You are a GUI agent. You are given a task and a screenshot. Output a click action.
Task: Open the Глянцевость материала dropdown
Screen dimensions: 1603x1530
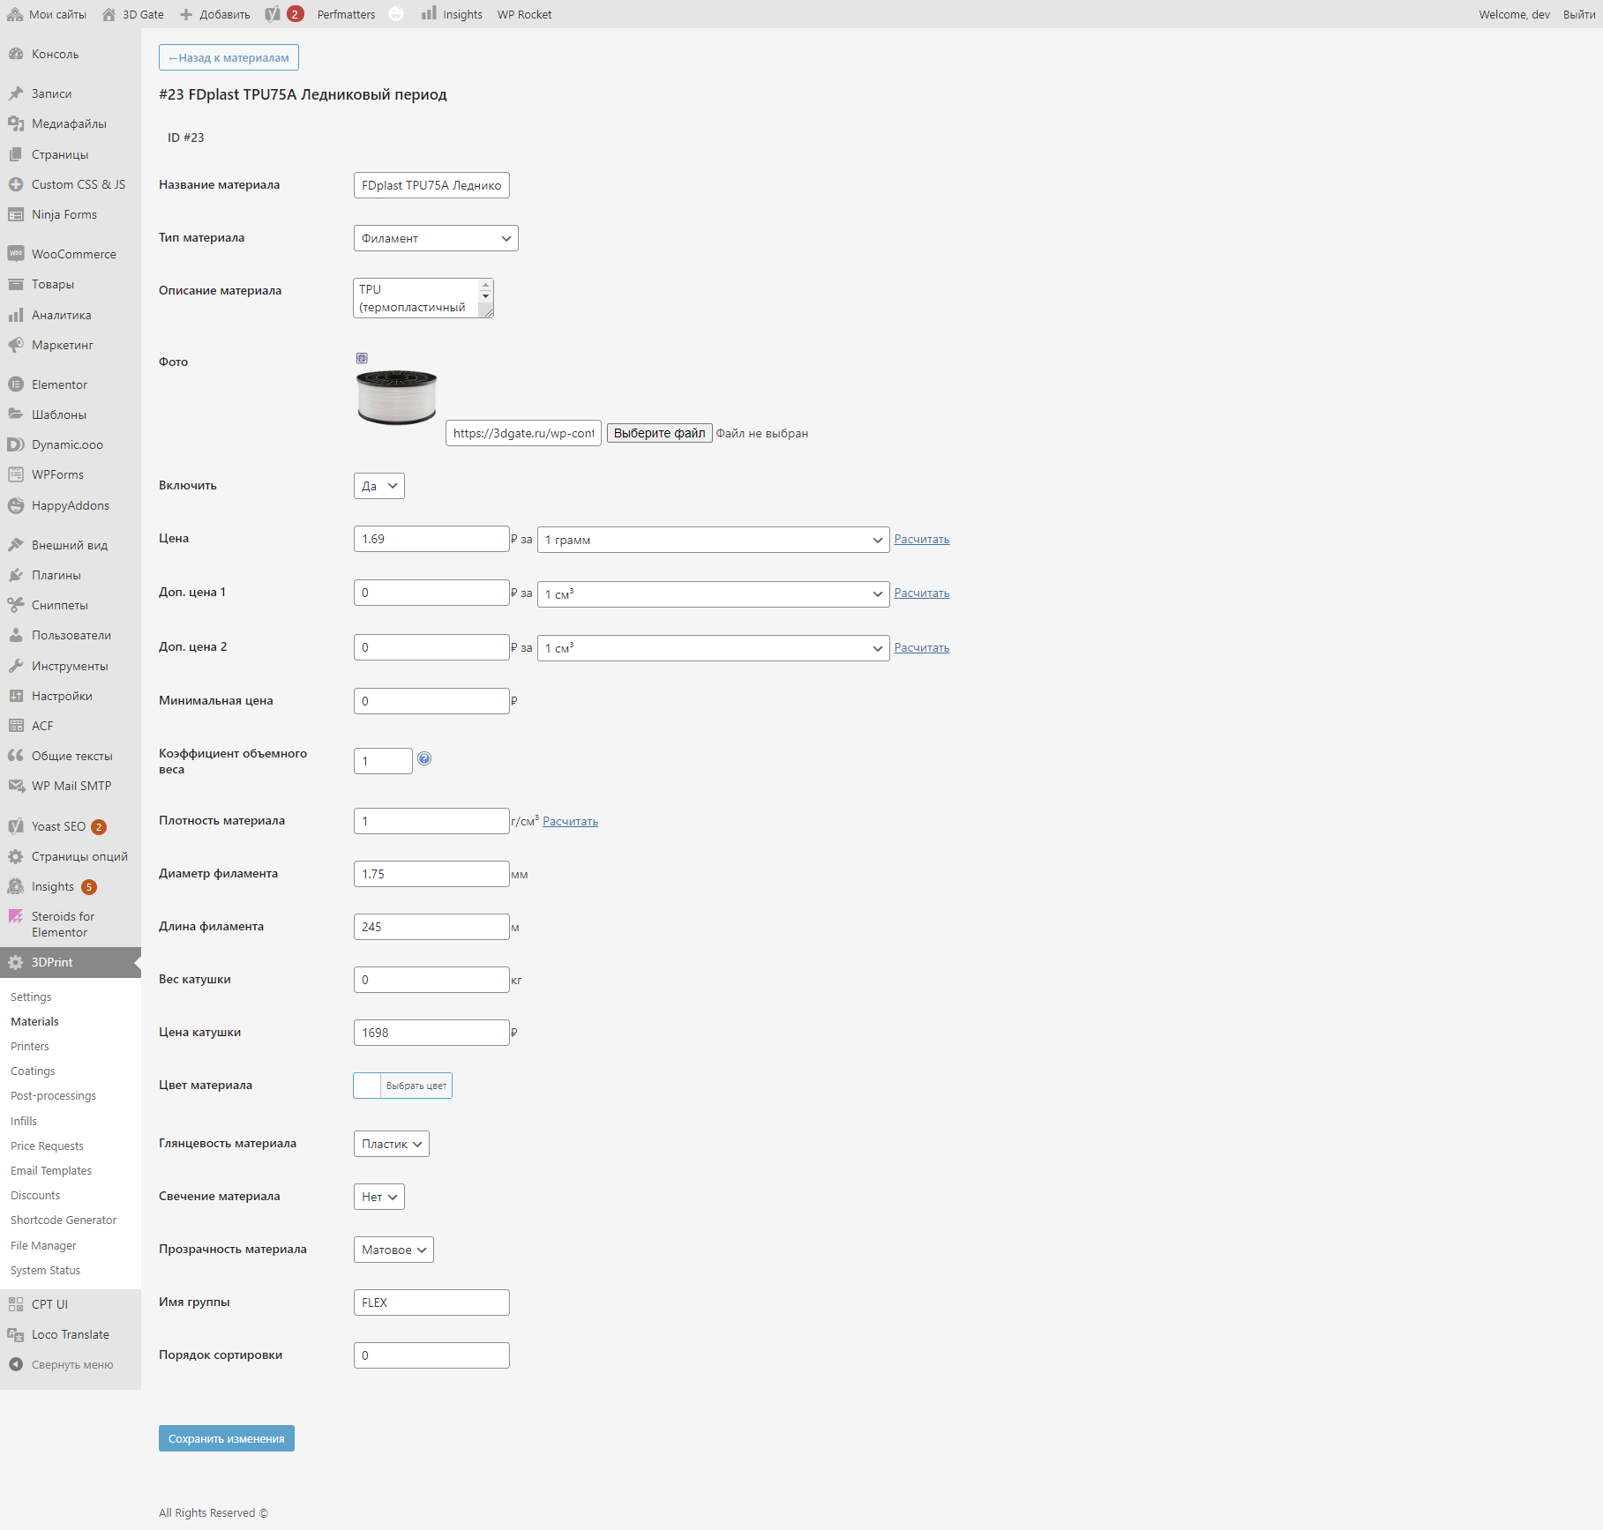tap(392, 1144)
